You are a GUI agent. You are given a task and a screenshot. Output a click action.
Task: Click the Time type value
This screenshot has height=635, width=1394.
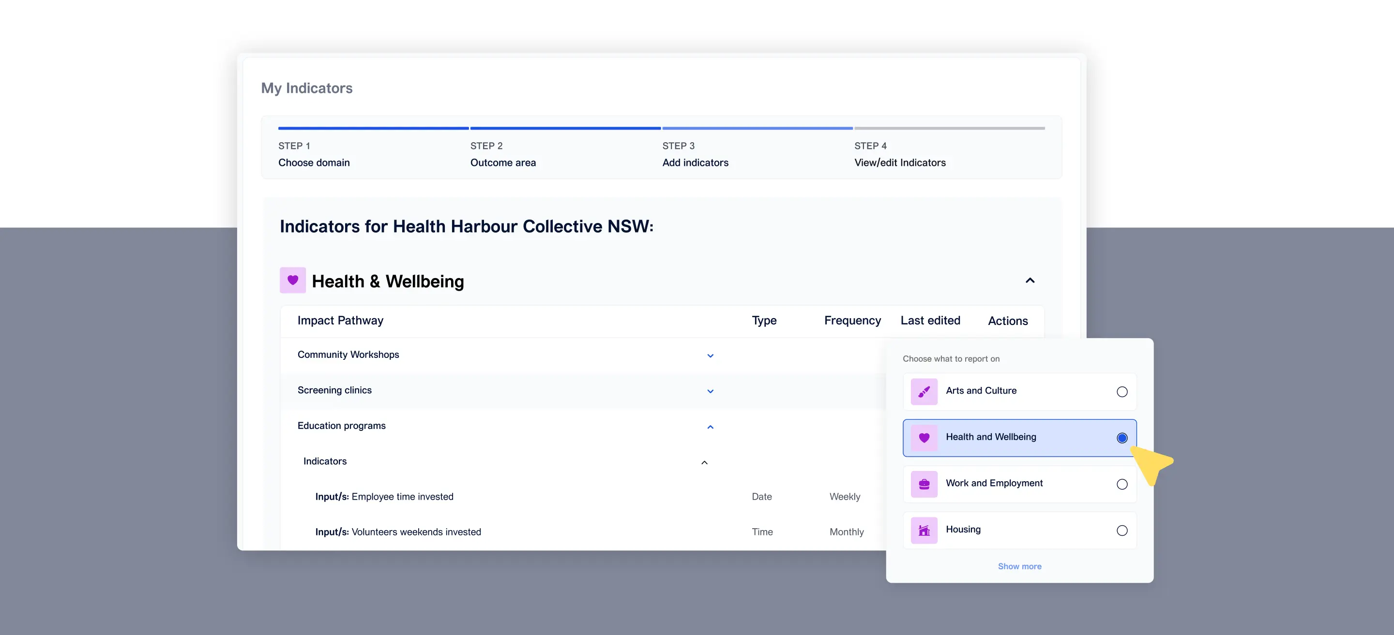pyautogui.click(x=762, y=532)
